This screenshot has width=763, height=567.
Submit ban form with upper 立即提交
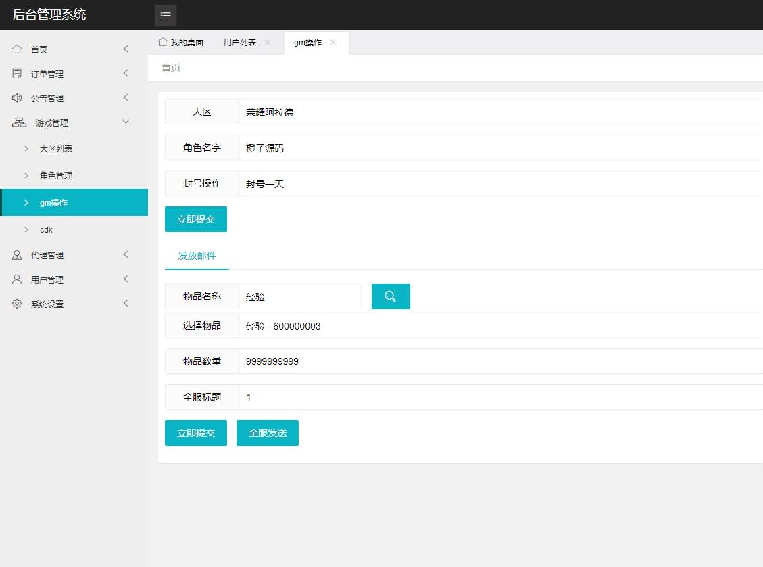tap(195, 219)
